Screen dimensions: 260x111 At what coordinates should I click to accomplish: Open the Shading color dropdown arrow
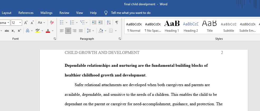106,31
